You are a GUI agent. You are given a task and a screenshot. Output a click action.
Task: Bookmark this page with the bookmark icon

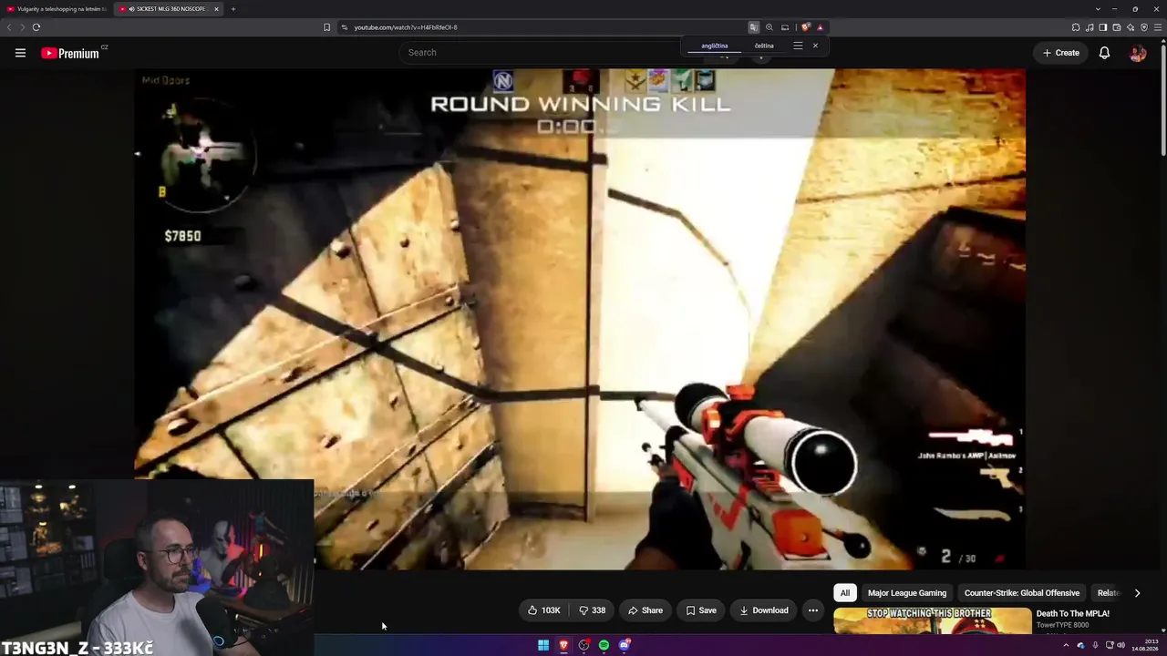pyautogui.click(x=326, y=27)
